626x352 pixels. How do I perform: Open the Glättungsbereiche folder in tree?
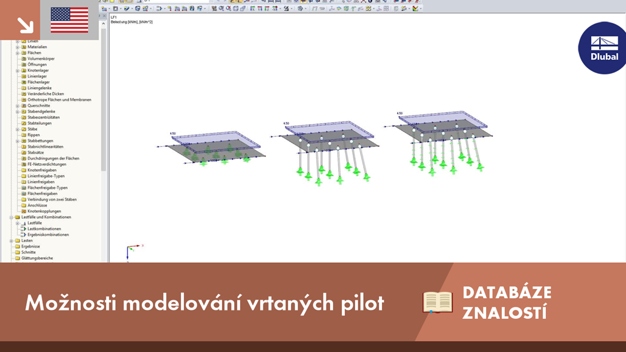tap(18, 258)
